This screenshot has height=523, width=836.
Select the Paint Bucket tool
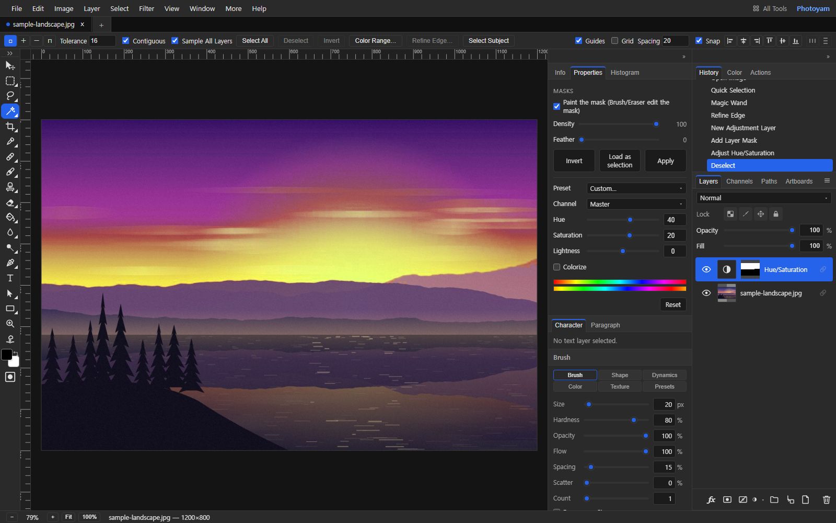[10, 217]
